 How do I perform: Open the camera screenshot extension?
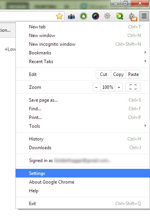coord(72,16)
